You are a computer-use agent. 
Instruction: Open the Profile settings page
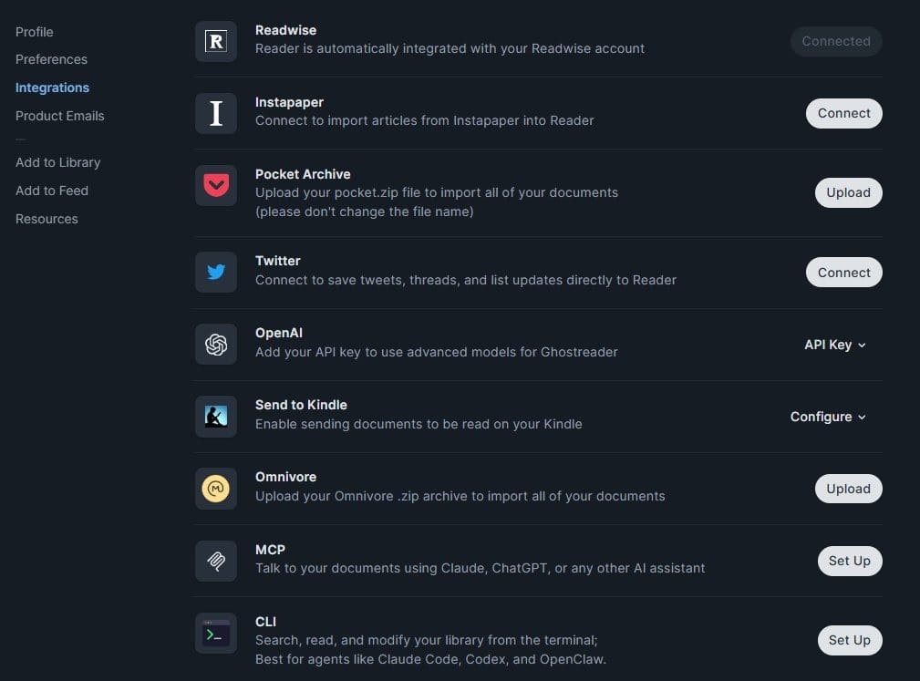(35, 32)
